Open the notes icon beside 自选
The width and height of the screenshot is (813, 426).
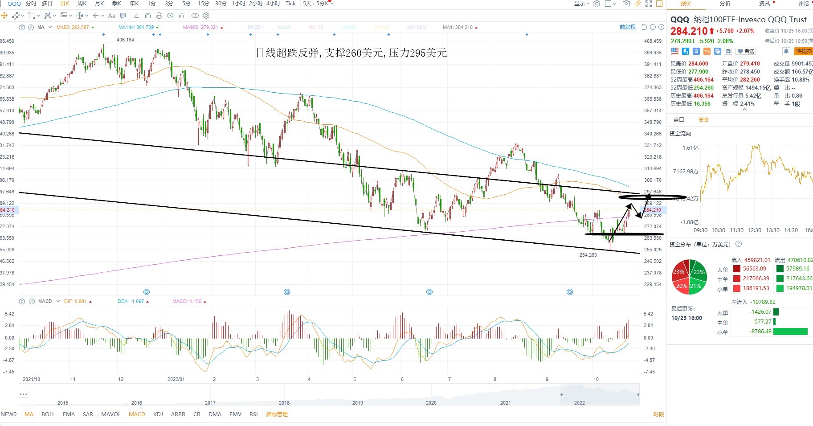pos(729,51)
